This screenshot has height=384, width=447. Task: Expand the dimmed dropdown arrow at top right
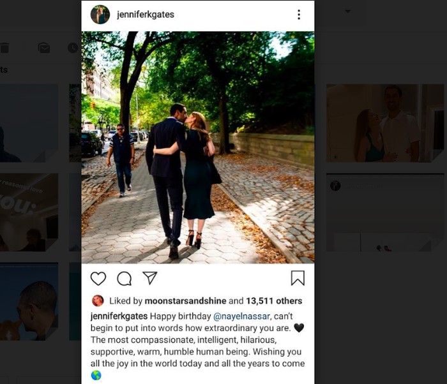347,11
